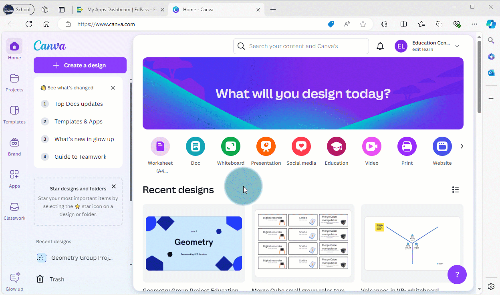Open the purple help question mark button

[x=457, y=275]
